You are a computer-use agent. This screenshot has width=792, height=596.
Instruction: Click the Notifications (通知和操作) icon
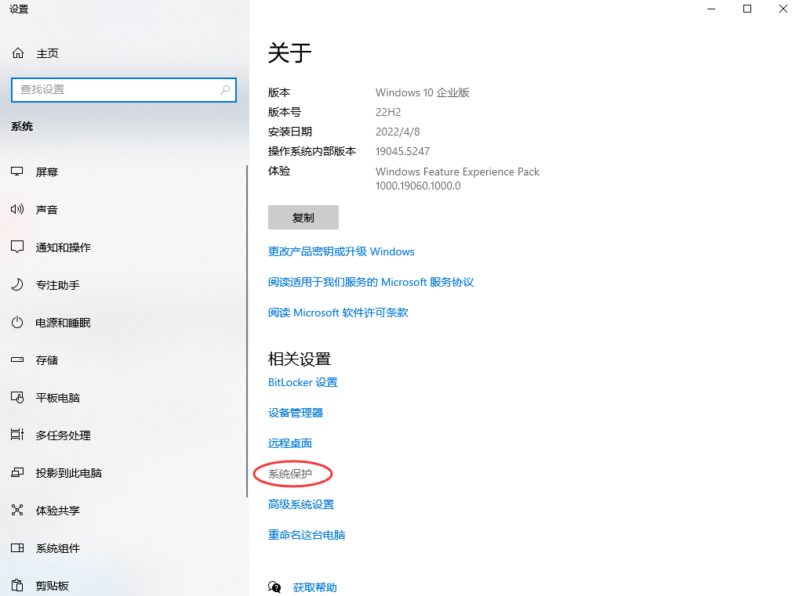point(18,247)
